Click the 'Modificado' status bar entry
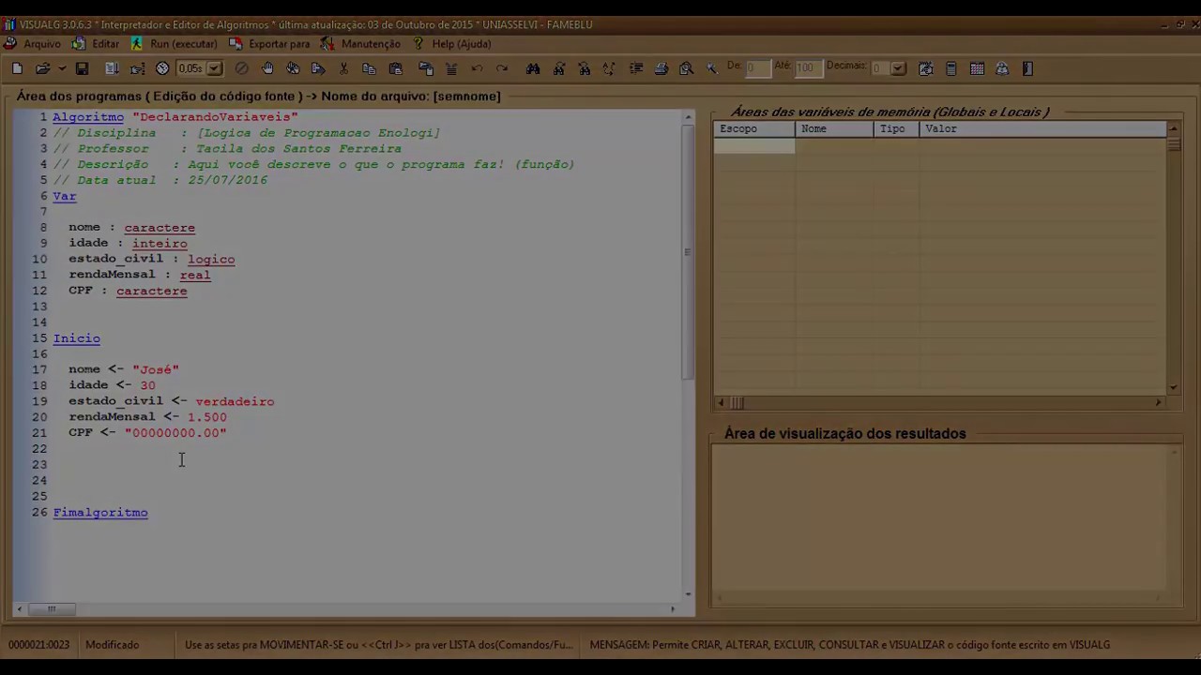The width and height of the screenshot is (1201, 675). 113,645
